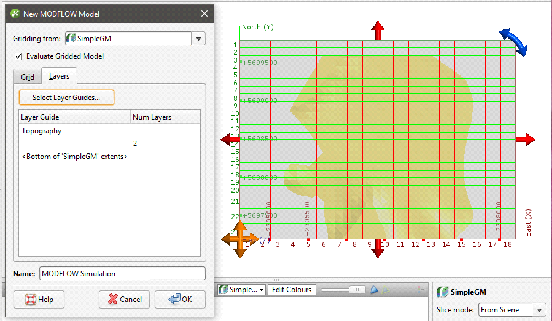Open the Gridding from dropdown
This screenshot has width=552, height=321.
[198, 39]
